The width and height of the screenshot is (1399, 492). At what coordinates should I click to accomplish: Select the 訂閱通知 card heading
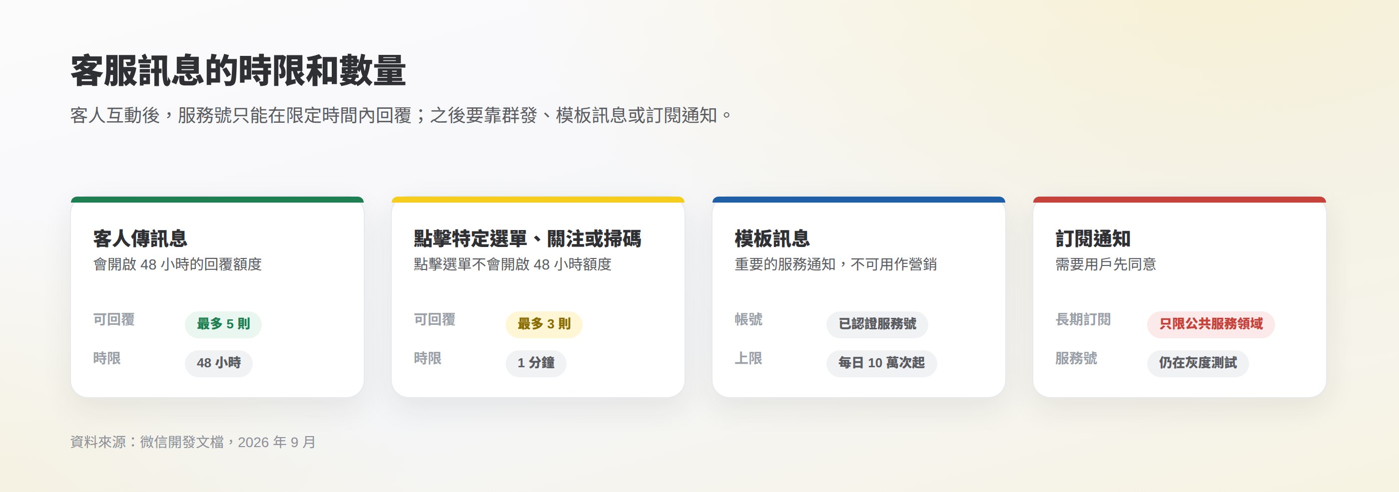pyautogui.click(x=1093, y=239)
